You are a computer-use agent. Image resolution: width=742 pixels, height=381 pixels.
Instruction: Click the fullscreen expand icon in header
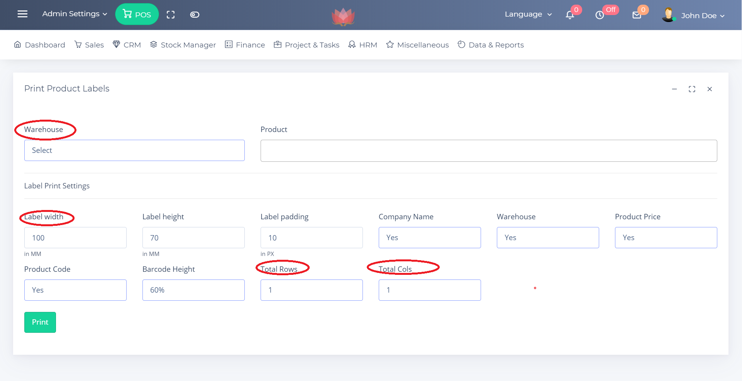(171, 15)
